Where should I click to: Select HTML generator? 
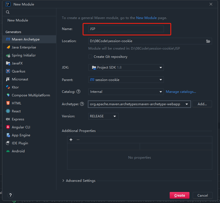point(29,103)
